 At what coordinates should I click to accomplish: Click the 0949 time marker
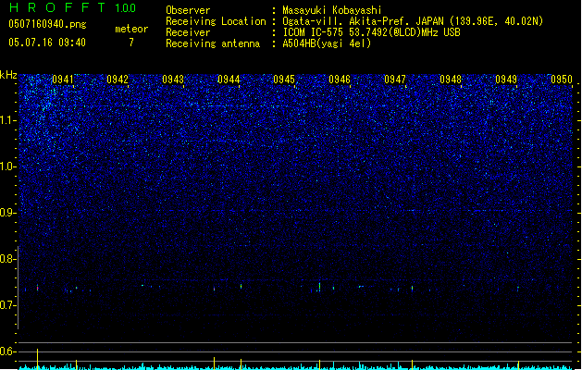506,80
